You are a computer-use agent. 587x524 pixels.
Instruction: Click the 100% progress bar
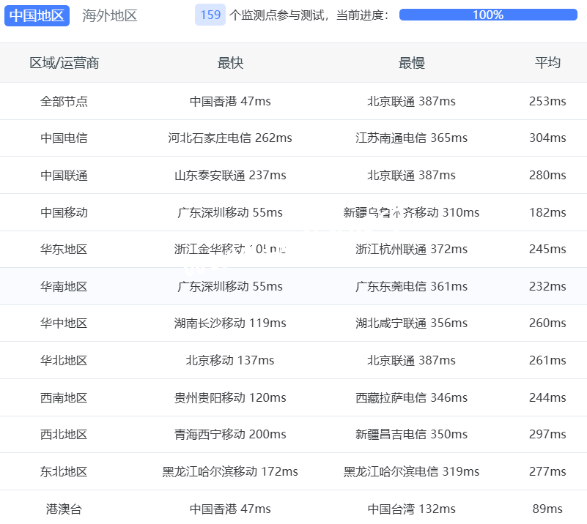click(487, 15)
